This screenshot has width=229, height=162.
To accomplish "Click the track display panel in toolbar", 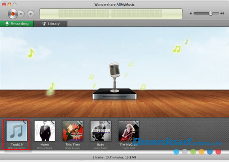I will 111,13.
